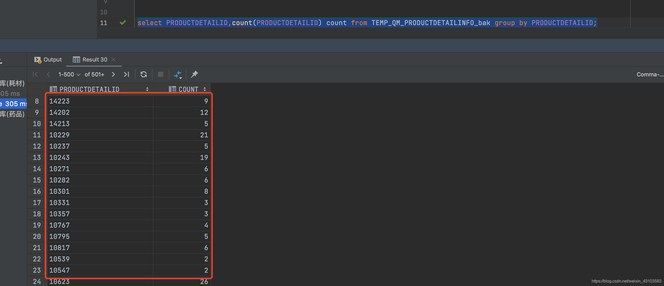The width and height of the screenshot is (664, 286).
Task: Open compare with another result icon
Action: pyautogui.click(x=178, y=75)
